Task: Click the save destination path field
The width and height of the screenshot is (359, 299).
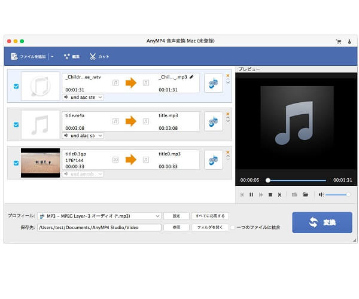Action: point(99,227)
